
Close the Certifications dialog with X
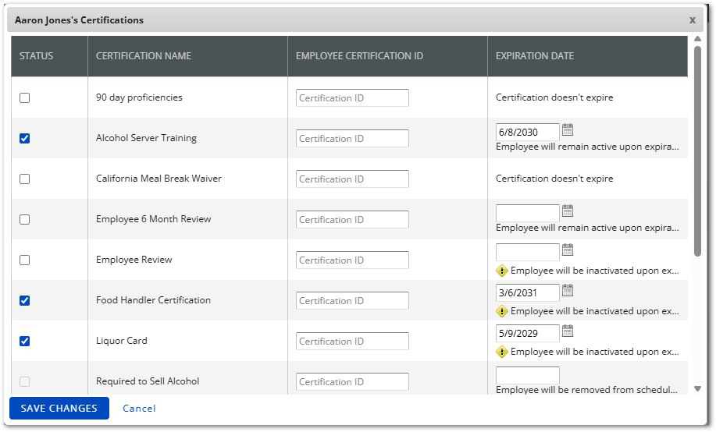693,20
